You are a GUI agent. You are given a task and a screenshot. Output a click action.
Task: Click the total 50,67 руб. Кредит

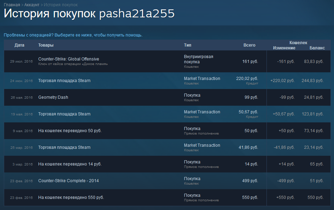tap(248, 114)
